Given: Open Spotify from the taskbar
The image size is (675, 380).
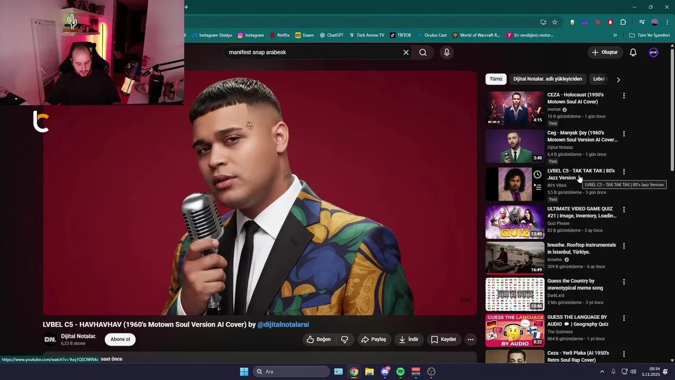Looking at the screenshot, I should 400,372.
